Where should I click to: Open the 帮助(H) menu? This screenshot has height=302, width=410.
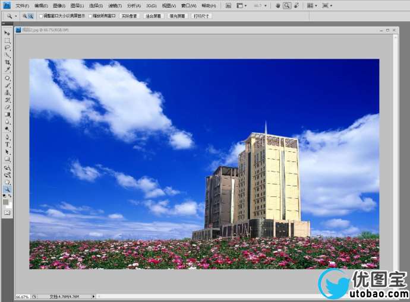(x=209, y=6)
